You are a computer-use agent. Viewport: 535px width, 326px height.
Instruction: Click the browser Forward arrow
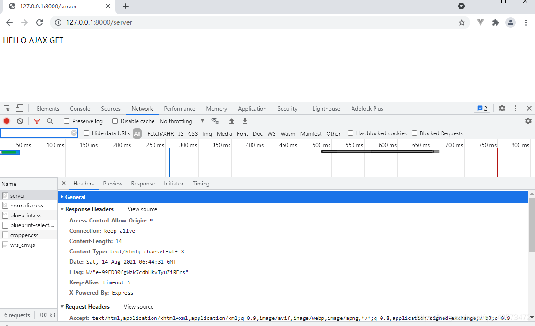tap(24, 22)
